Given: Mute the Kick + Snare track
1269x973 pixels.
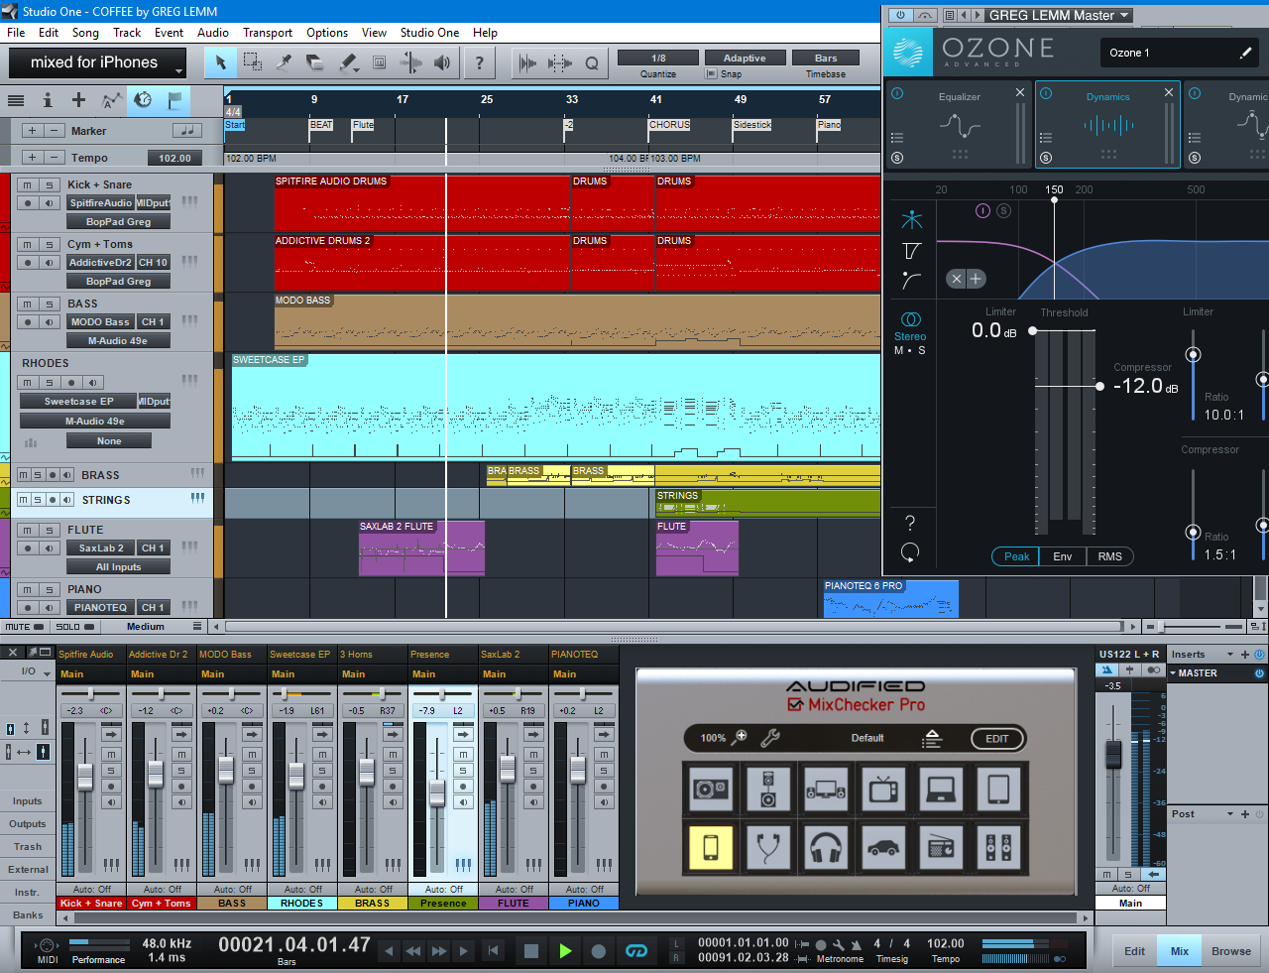Looking at the screenshot, I should (27, 184).
